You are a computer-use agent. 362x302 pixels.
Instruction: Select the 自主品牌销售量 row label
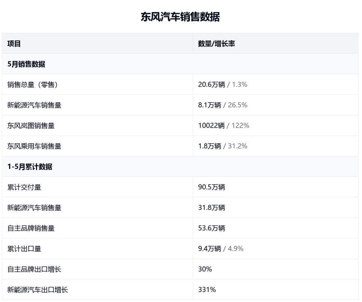coord(31,228)
